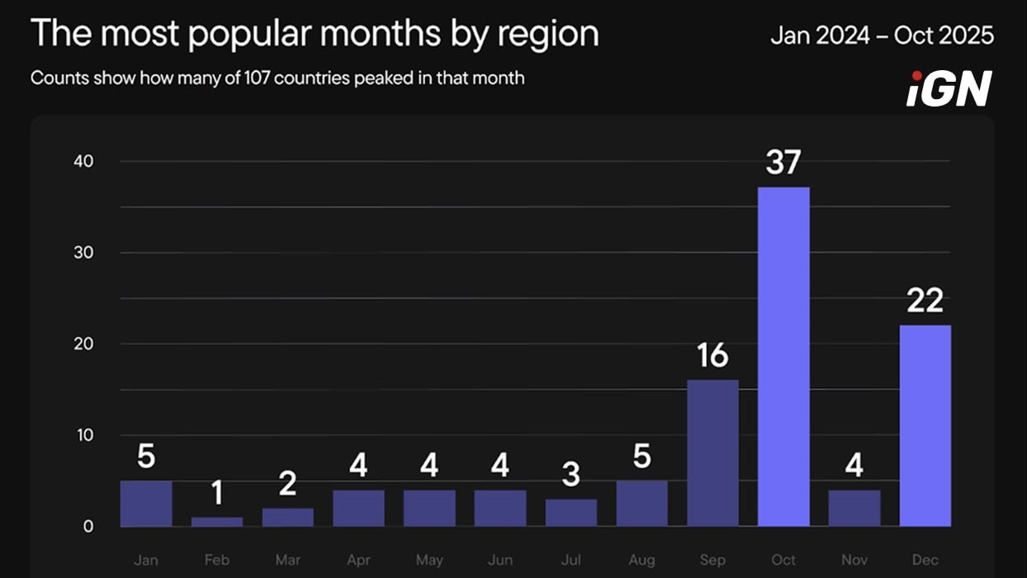Click the Jan 2024 – Oct 2025 date range

[882, 36]
